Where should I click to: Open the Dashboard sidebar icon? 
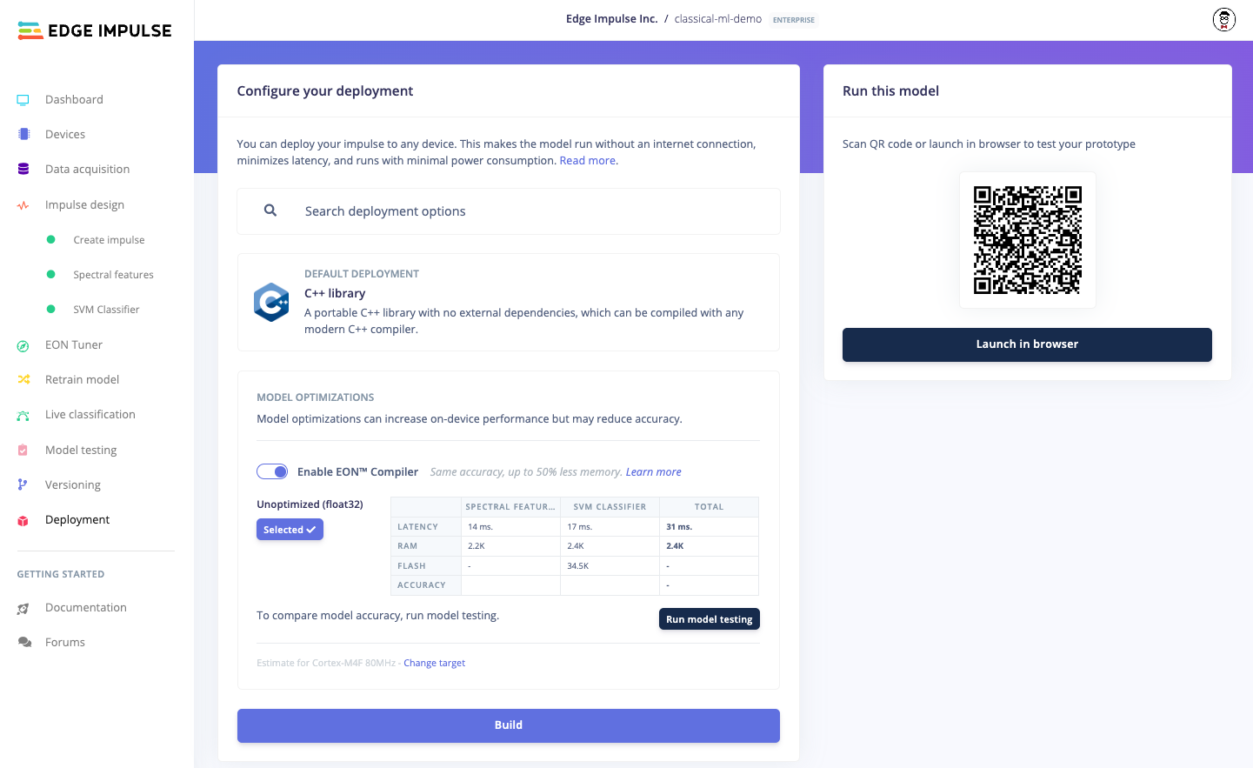coord(23,100)
